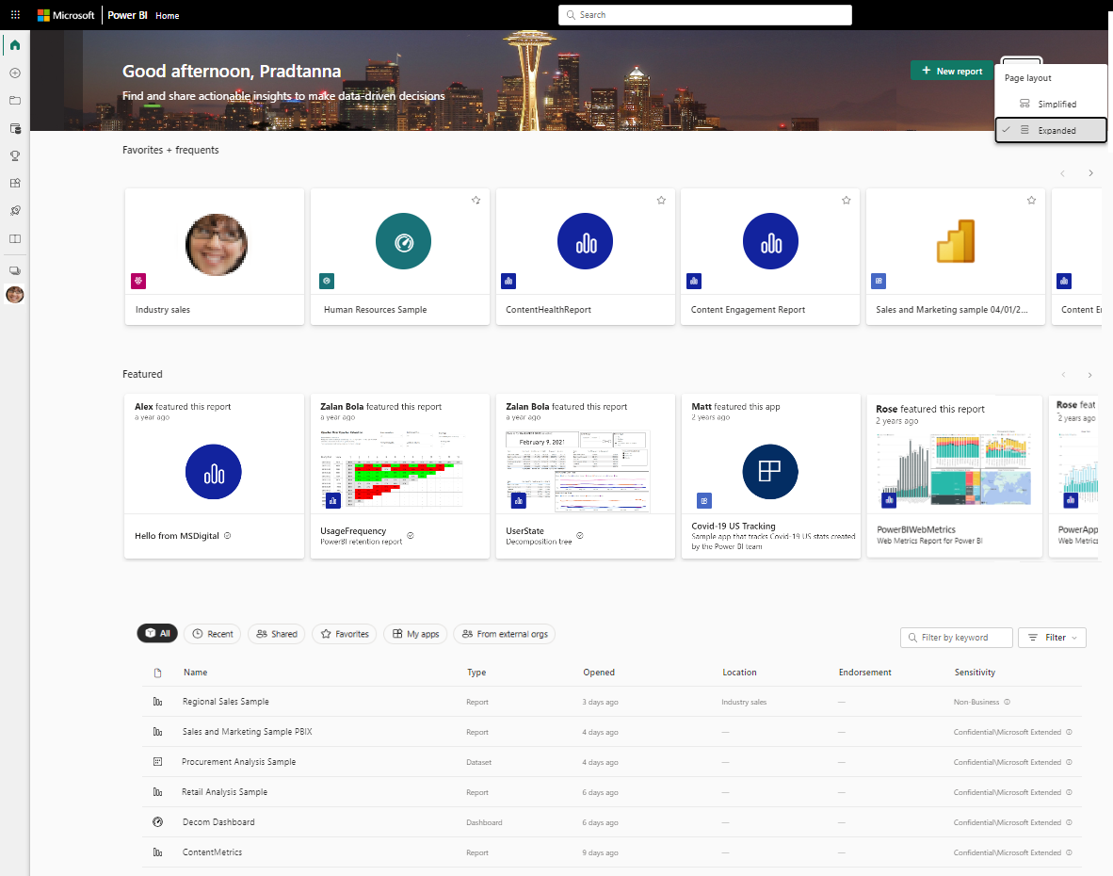Click the info icon next to Non-Business sensitivity
This screenshot has height=876, width=1113.
tap(1008, 702)
